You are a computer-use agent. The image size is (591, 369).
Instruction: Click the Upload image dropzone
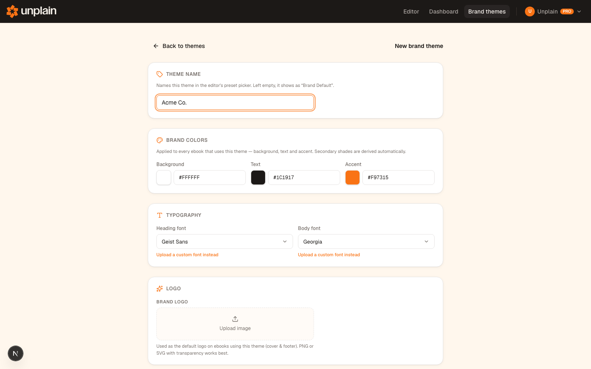(235, 324)
